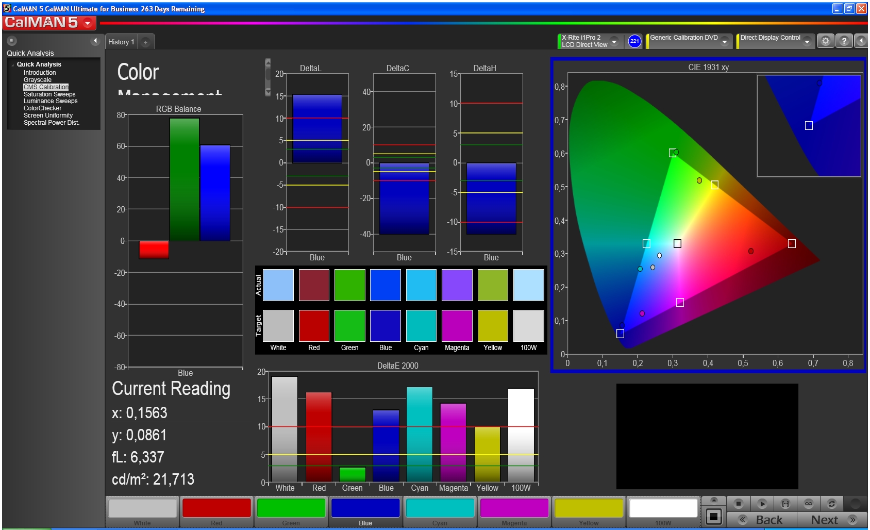Image resolution: width=870 pixels, height=530 pixels.
Task: Select CMS Calibration in the workflow list
Action: 46,87
